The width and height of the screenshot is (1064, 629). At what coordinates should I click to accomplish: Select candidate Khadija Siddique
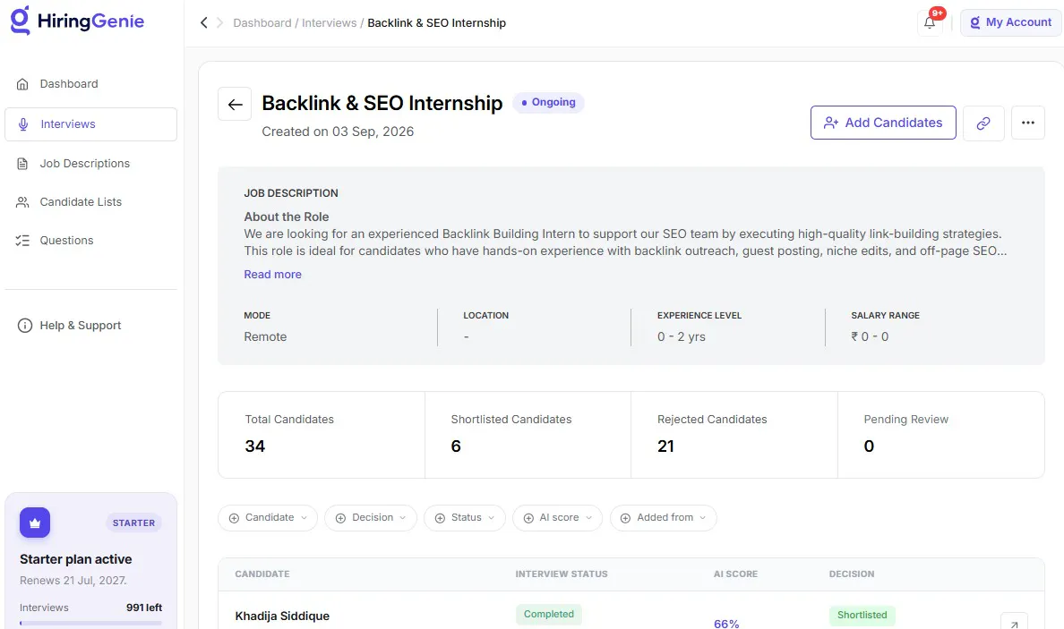point(282,616)
